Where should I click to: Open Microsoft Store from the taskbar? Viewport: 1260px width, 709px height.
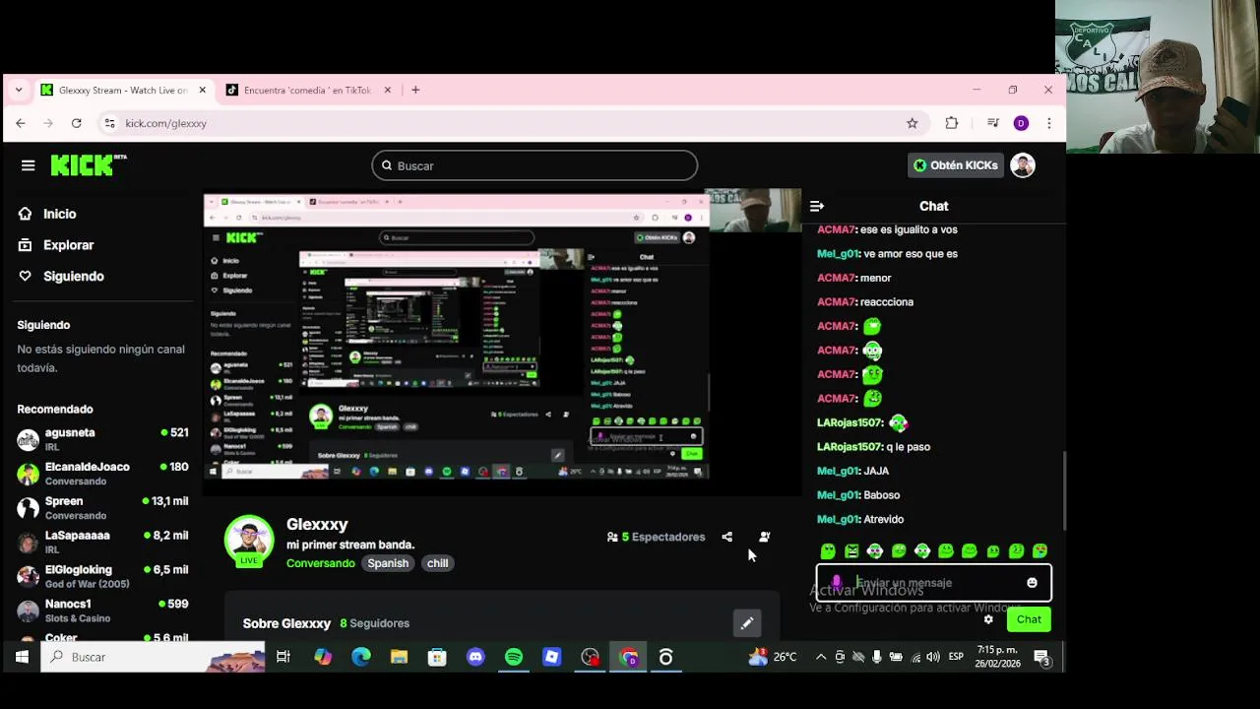tap(437, 657)
